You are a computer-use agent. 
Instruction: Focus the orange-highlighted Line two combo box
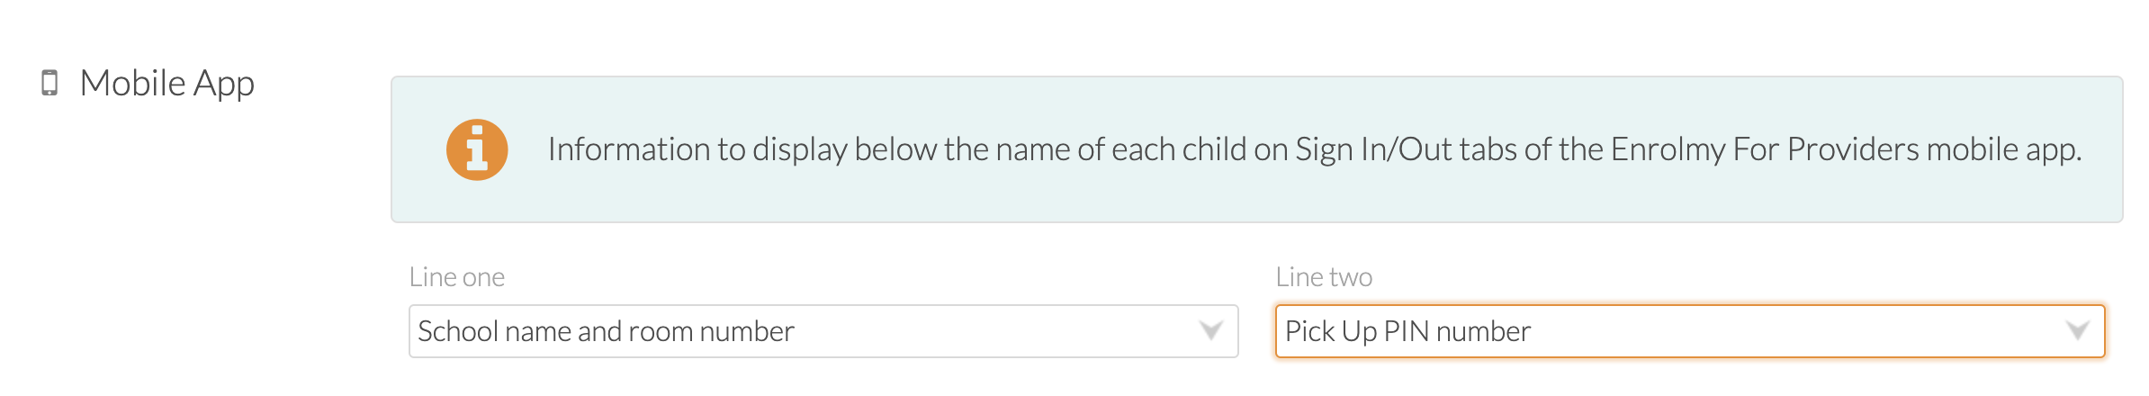coord(1690,331)
